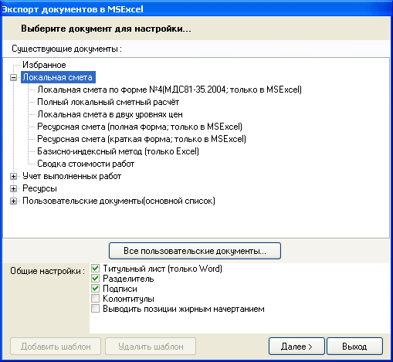Click the Выход button
393x362 pixels.
click(354, 347)
